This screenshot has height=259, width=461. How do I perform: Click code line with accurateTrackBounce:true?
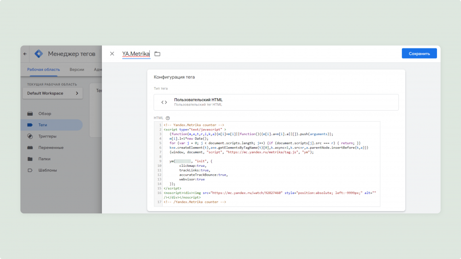[x=203, y=175]
